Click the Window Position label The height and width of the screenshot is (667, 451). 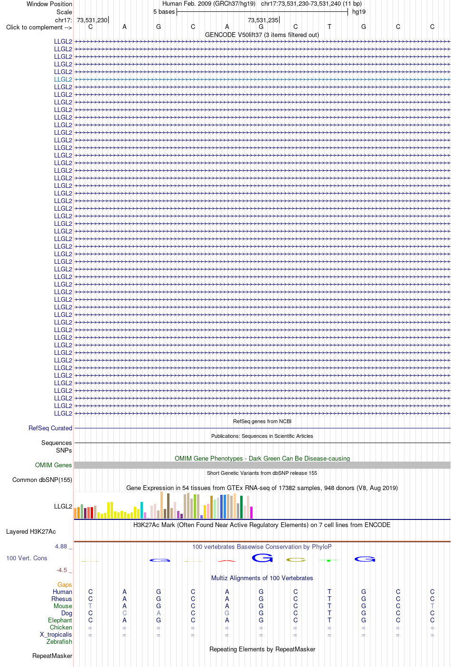point(49,4)
